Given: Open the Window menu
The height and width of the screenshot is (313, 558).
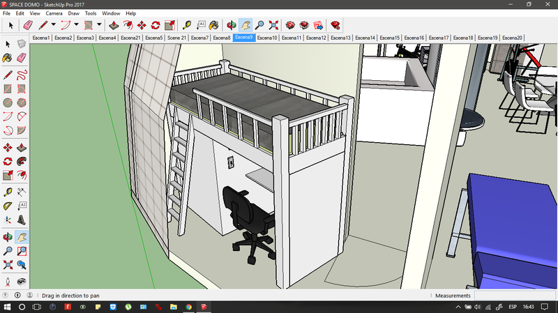Looking at the screenshot, I should click(x=110, y=13).
